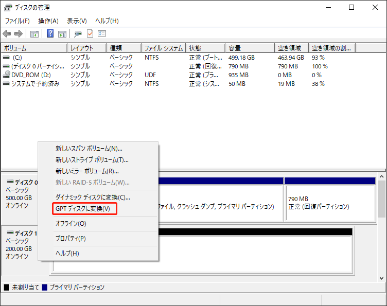Click the 0 MB free space cell
Screen dimensions: 387x306
(285, 75)
